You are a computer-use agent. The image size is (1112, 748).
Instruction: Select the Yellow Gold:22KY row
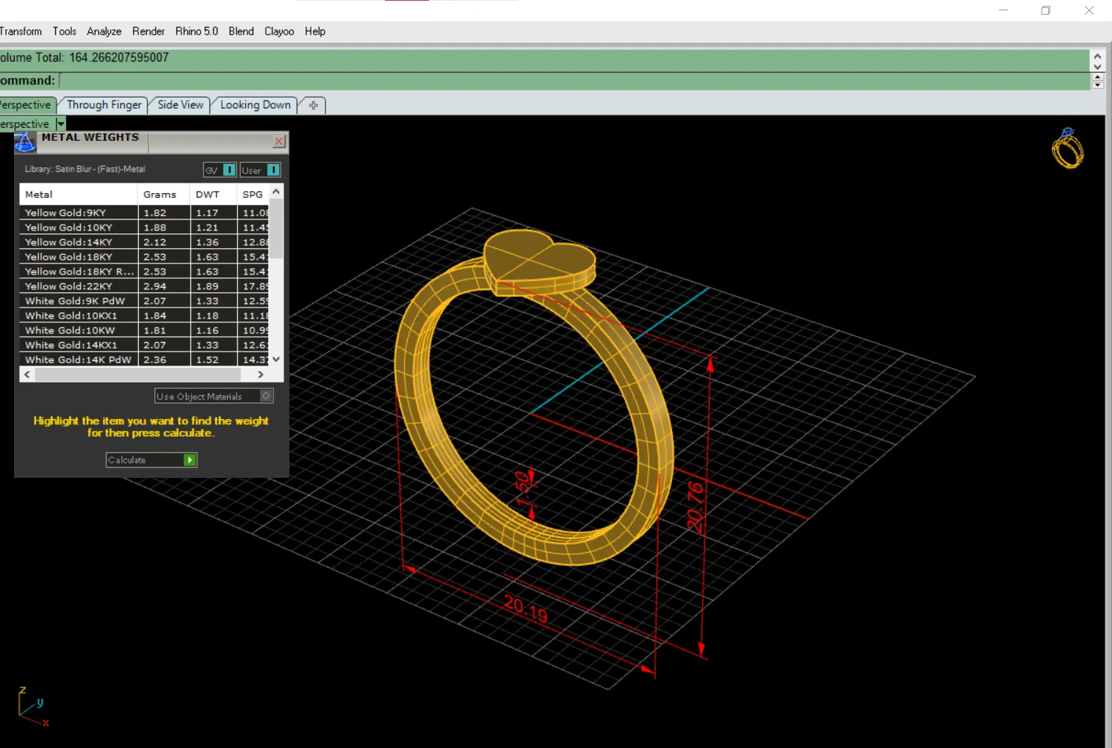point(145,286)
